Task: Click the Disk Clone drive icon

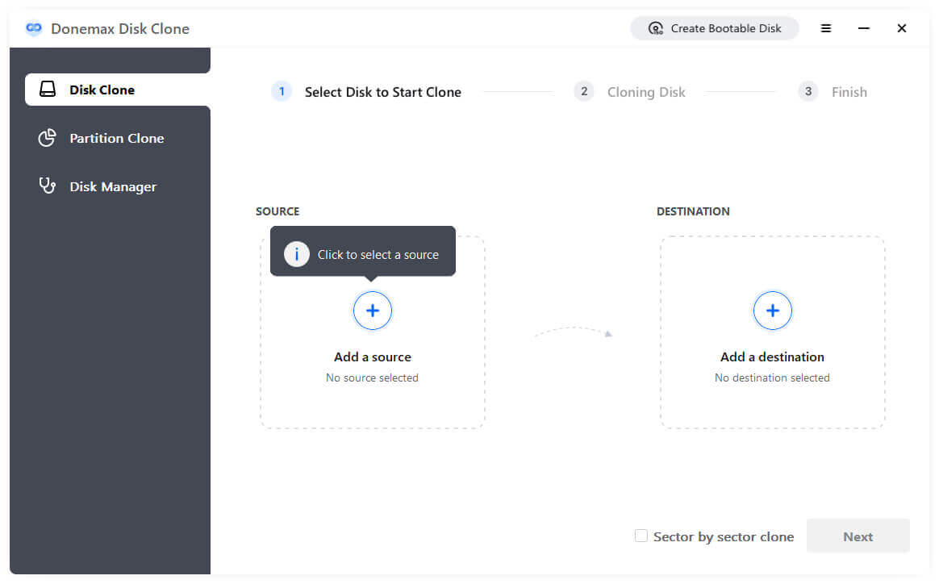Action: (48, 90)
